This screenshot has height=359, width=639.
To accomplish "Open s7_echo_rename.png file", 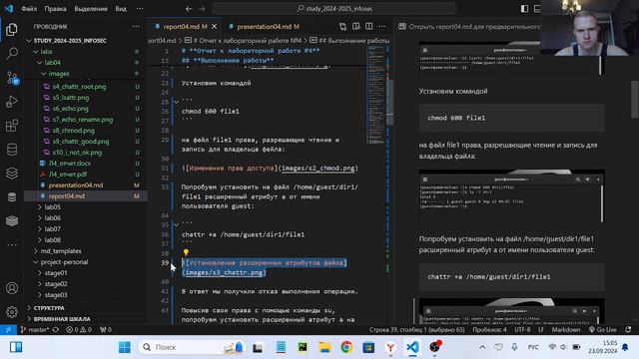I will tap(83, 120).
